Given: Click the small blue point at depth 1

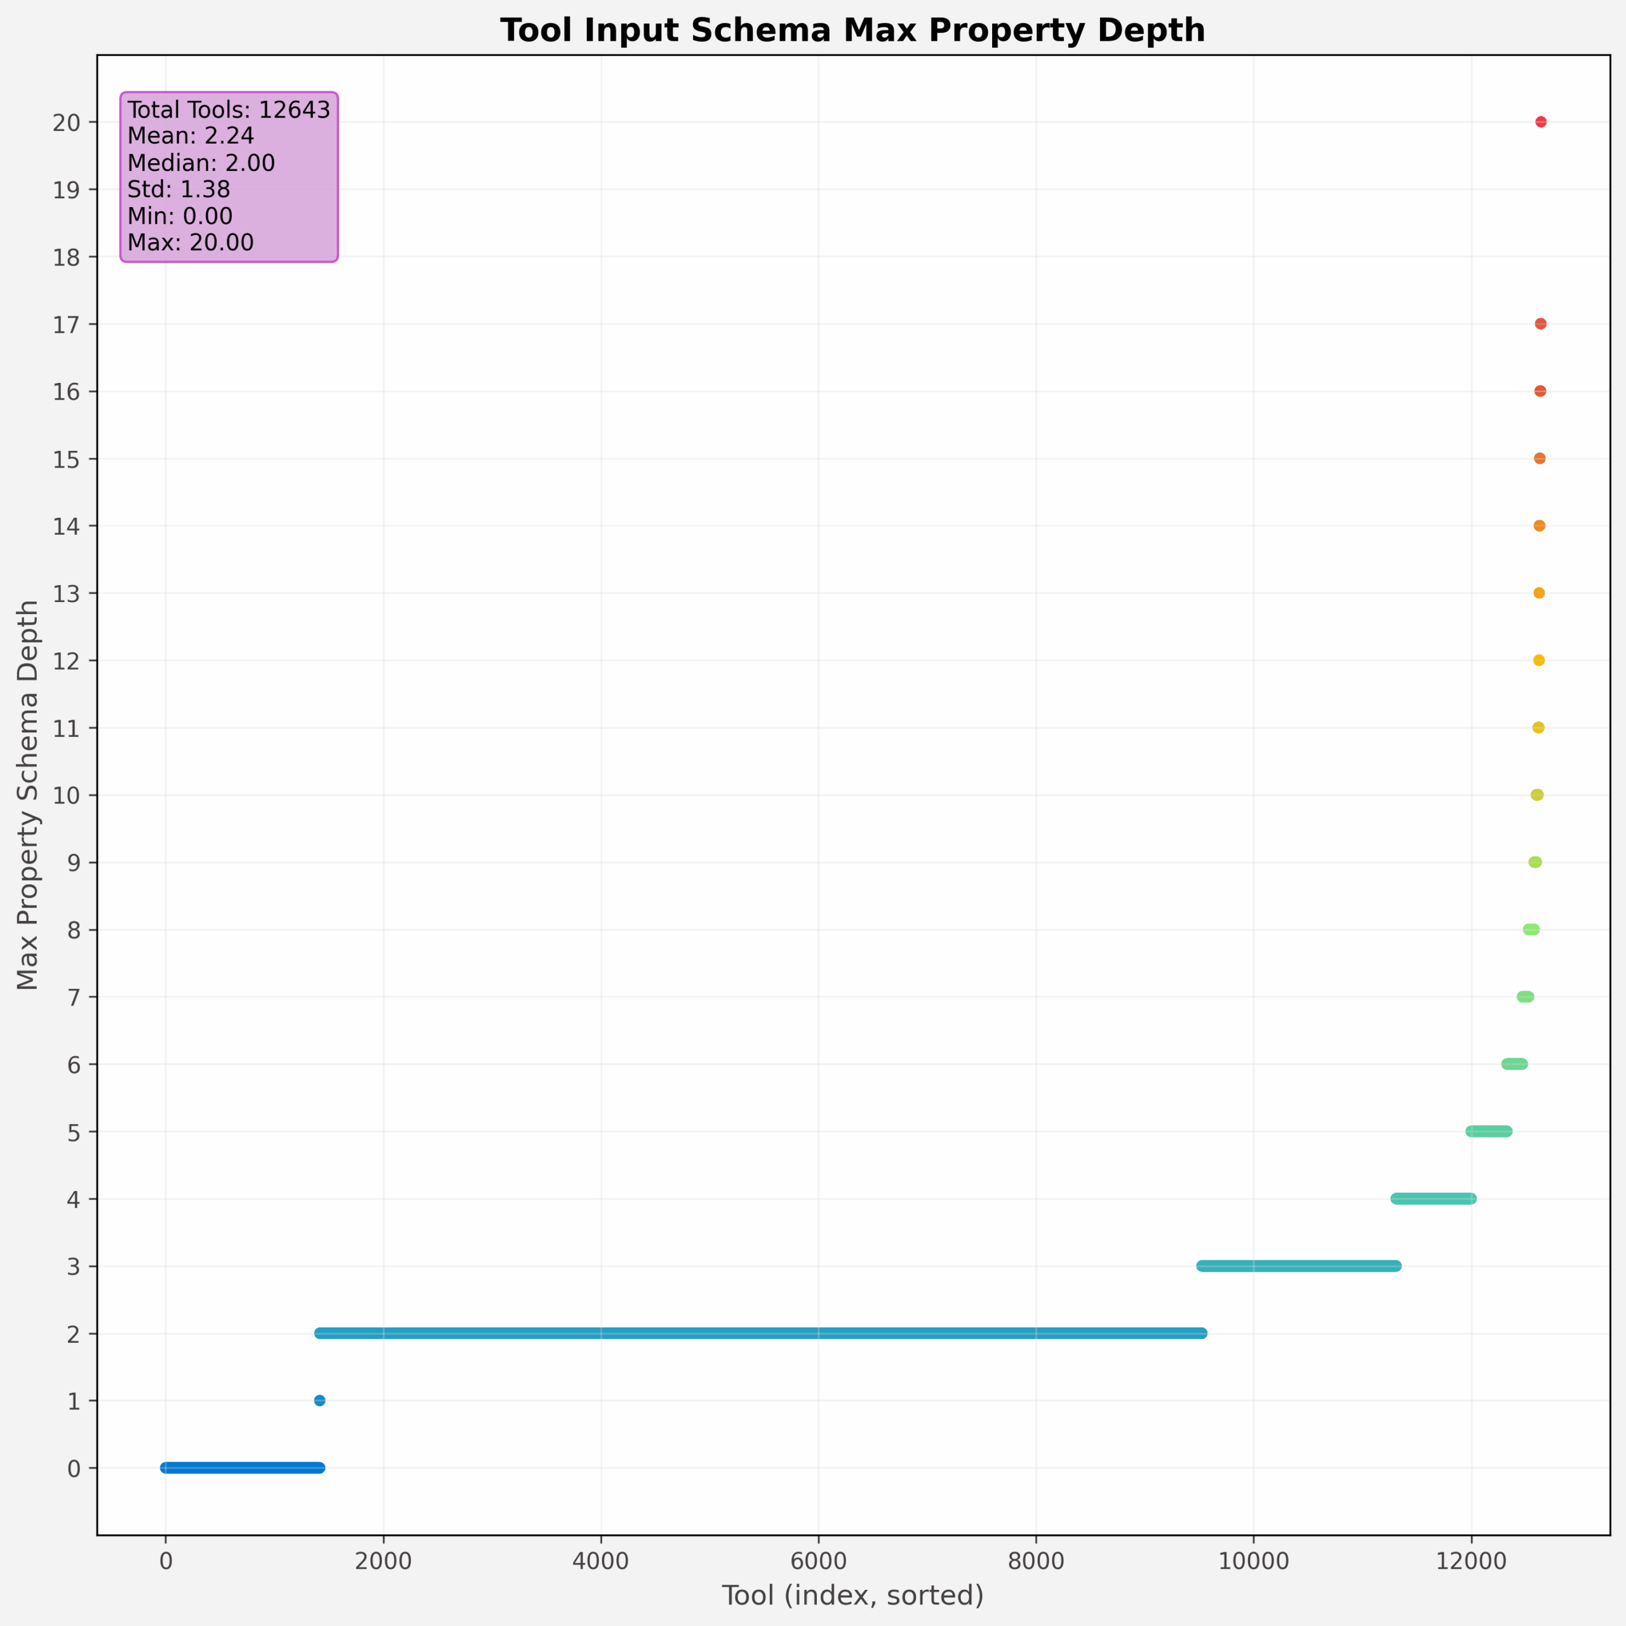Looking at the screenshot, I should [320, 1401].
